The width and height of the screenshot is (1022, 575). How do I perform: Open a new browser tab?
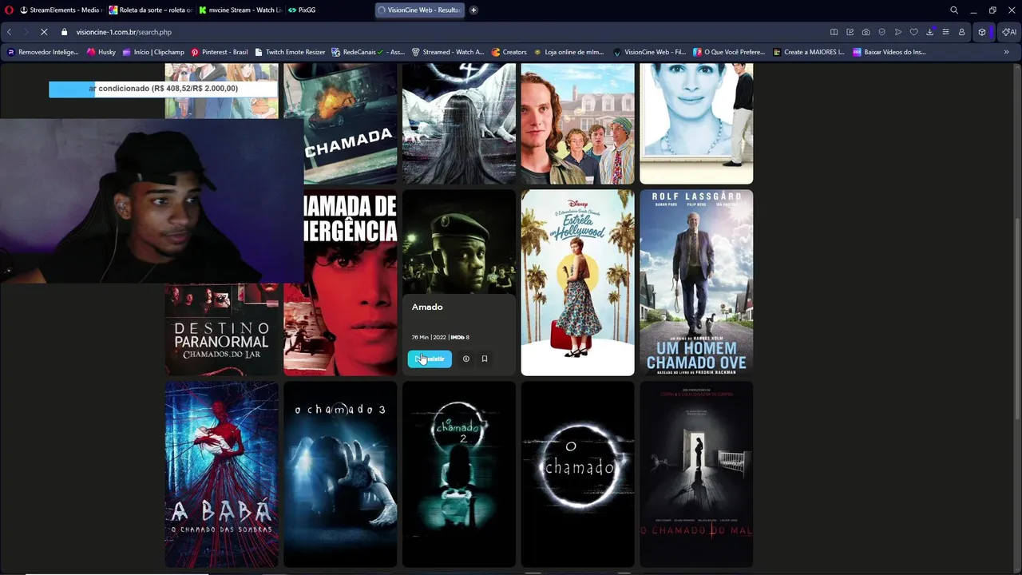(x=473, y=10)
